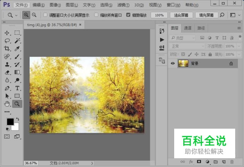
Task: Click the 填充屏幕 button
Action: (x=206, y=15)
